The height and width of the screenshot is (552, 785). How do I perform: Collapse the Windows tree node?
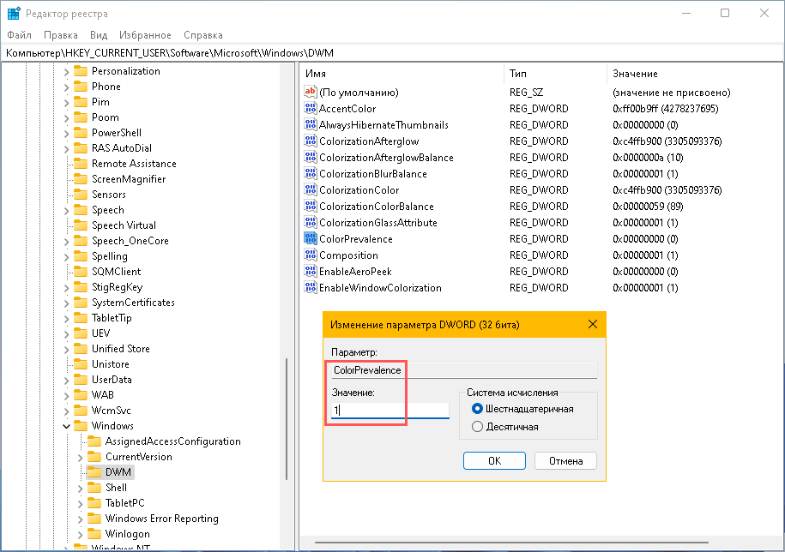pos(67,426)
